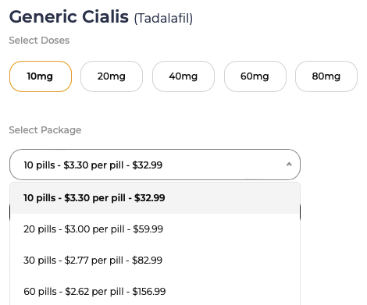Viewport: 367px width, 305px height.
Task: Select the 10mg dose option
Action: coord(41,76)
